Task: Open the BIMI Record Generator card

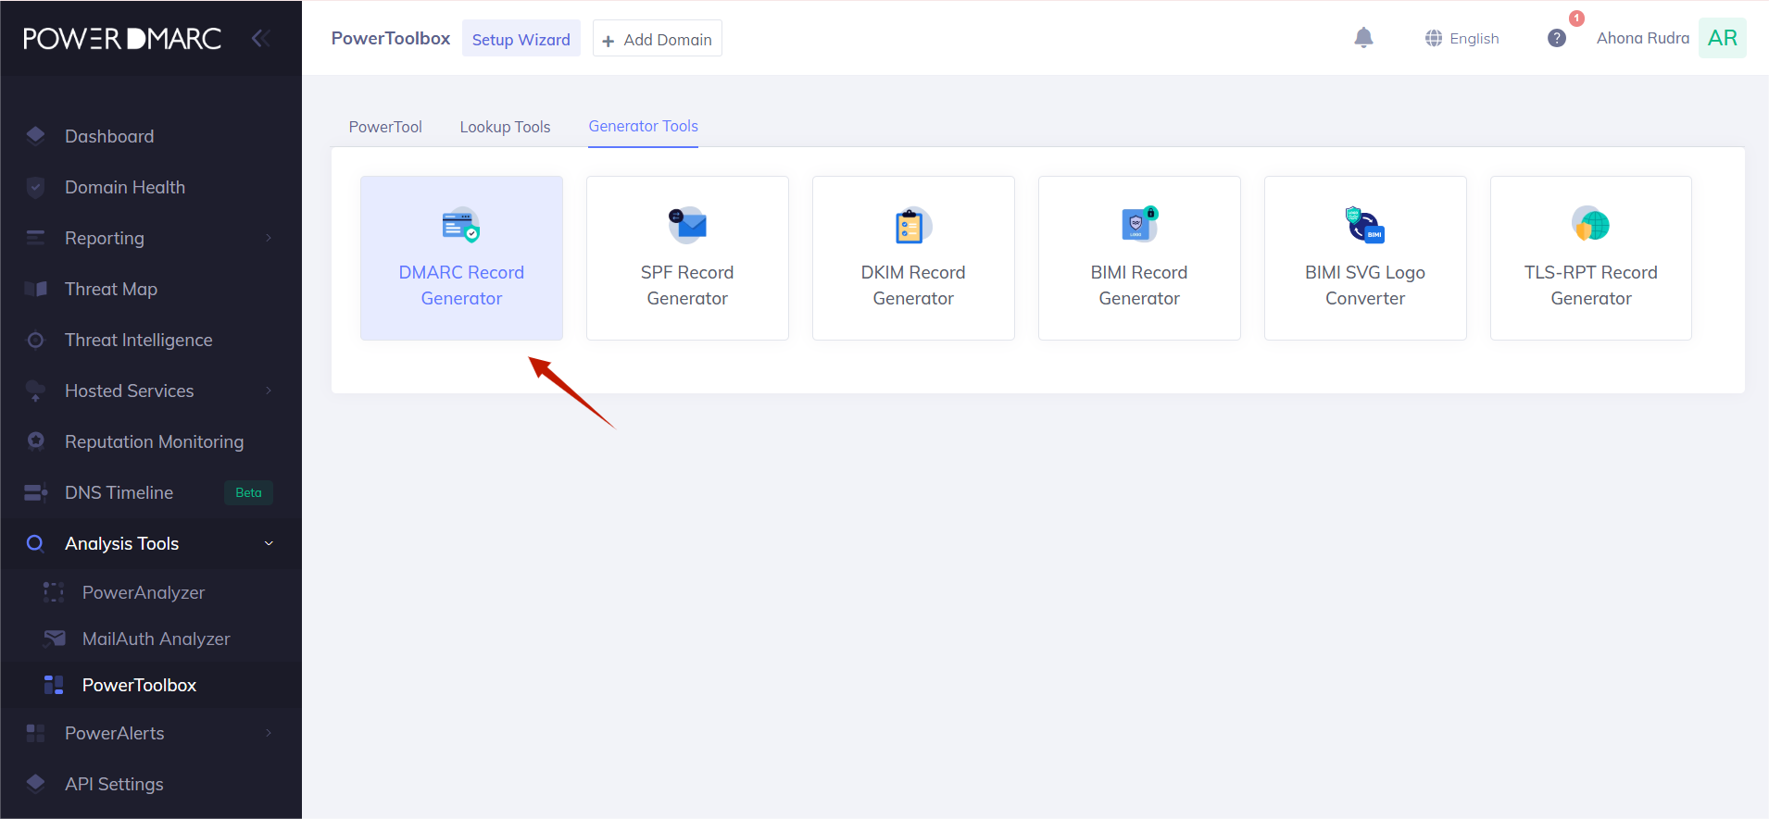Action: 1138,258
